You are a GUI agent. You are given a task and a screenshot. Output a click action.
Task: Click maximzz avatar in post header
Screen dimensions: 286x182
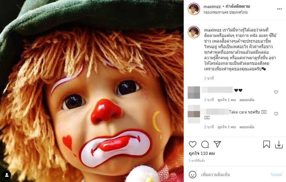point(194,9)
